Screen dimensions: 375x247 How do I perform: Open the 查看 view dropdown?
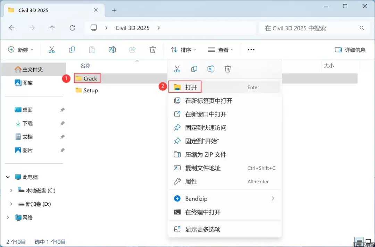(221, 50)
